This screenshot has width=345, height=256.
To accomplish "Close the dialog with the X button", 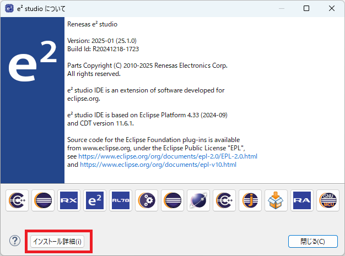I will [x=332, y=8].
